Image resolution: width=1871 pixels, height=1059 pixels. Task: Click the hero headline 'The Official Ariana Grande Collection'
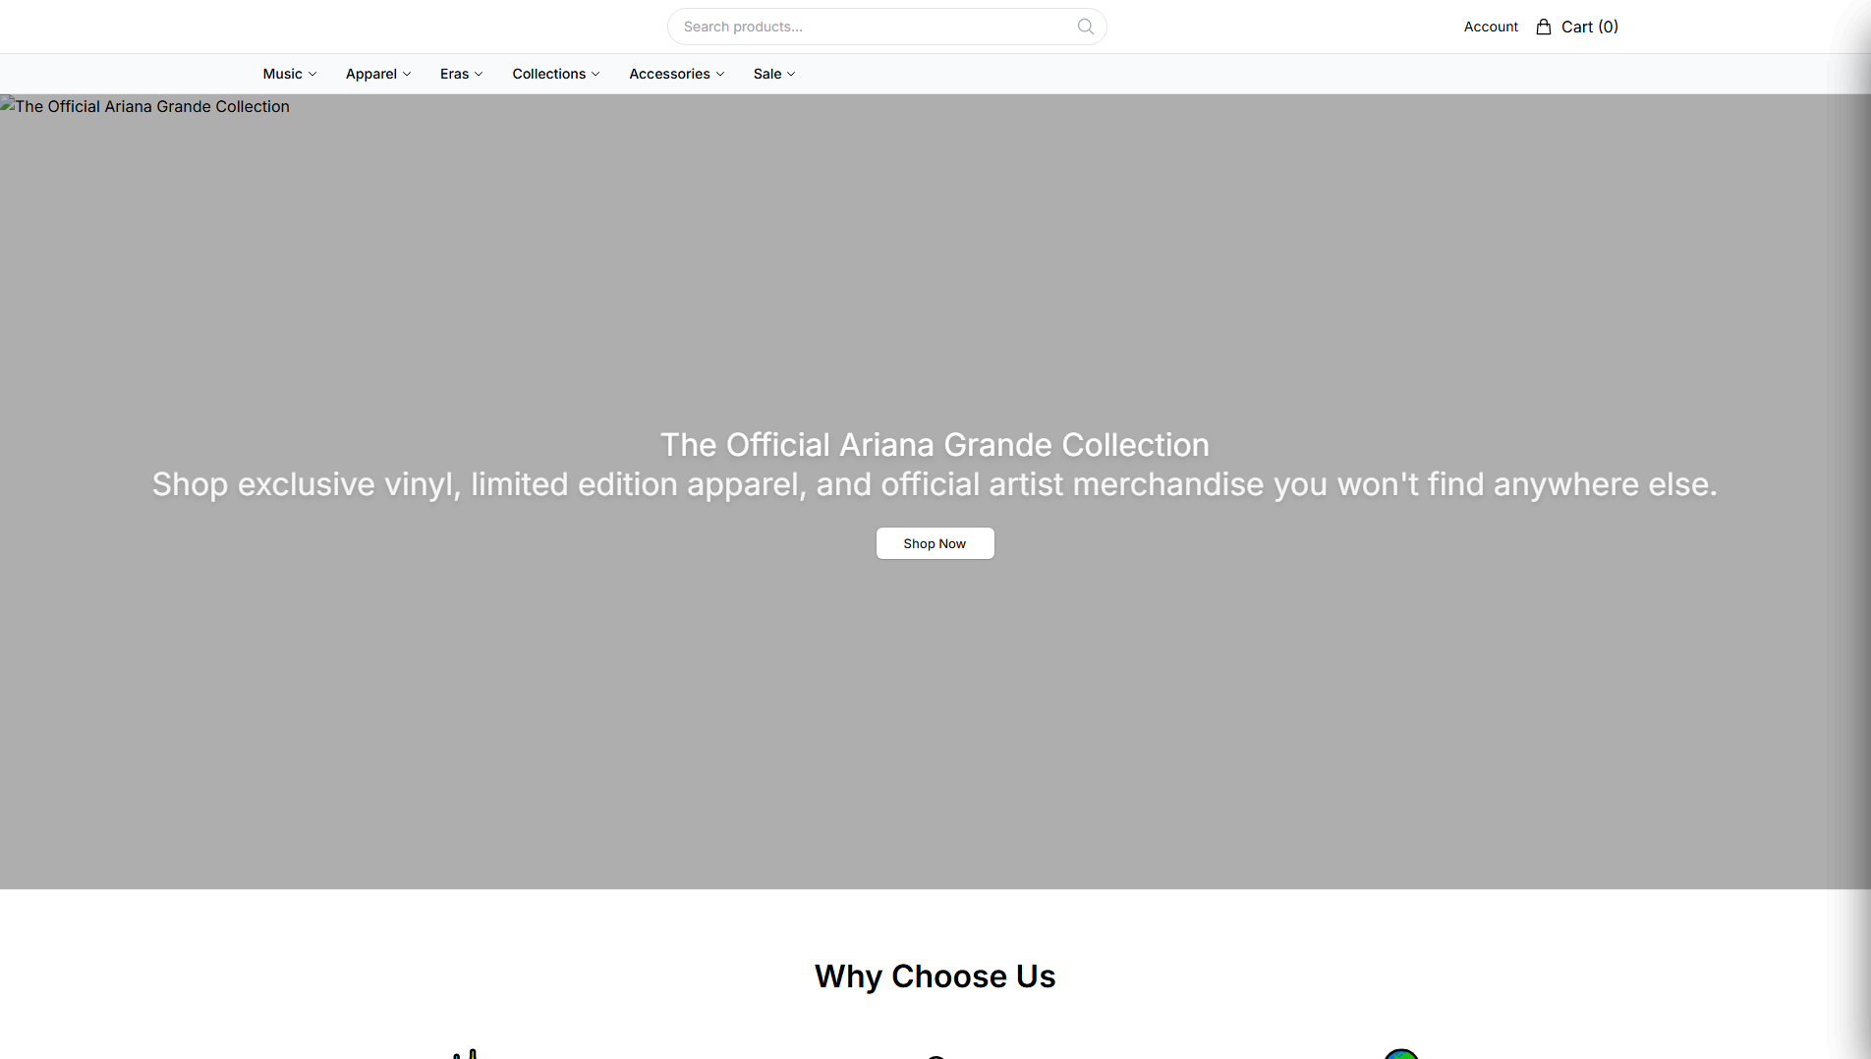point(935,444)
